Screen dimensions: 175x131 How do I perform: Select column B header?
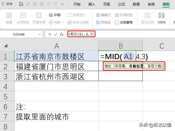(x=121, y=46)
